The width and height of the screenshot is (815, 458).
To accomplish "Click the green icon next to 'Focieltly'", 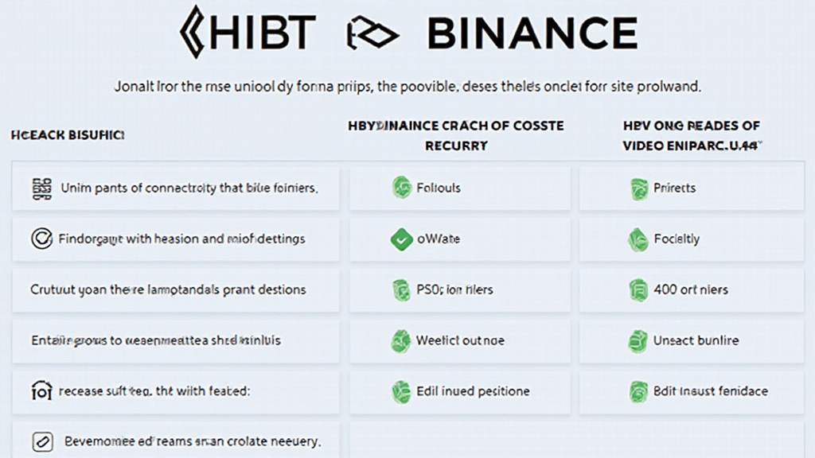I will pyautogui.click(x=638, y=239).
